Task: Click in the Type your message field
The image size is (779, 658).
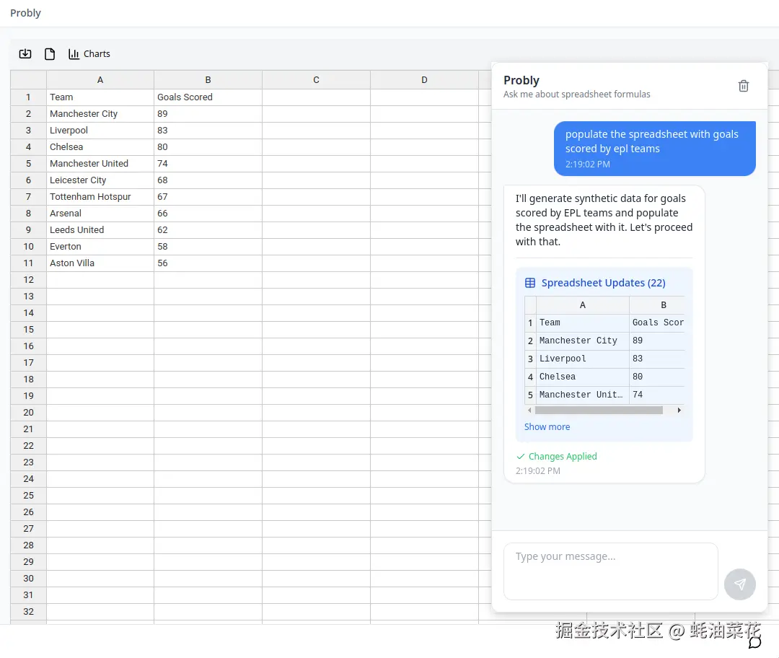Action: coord(611,571)
